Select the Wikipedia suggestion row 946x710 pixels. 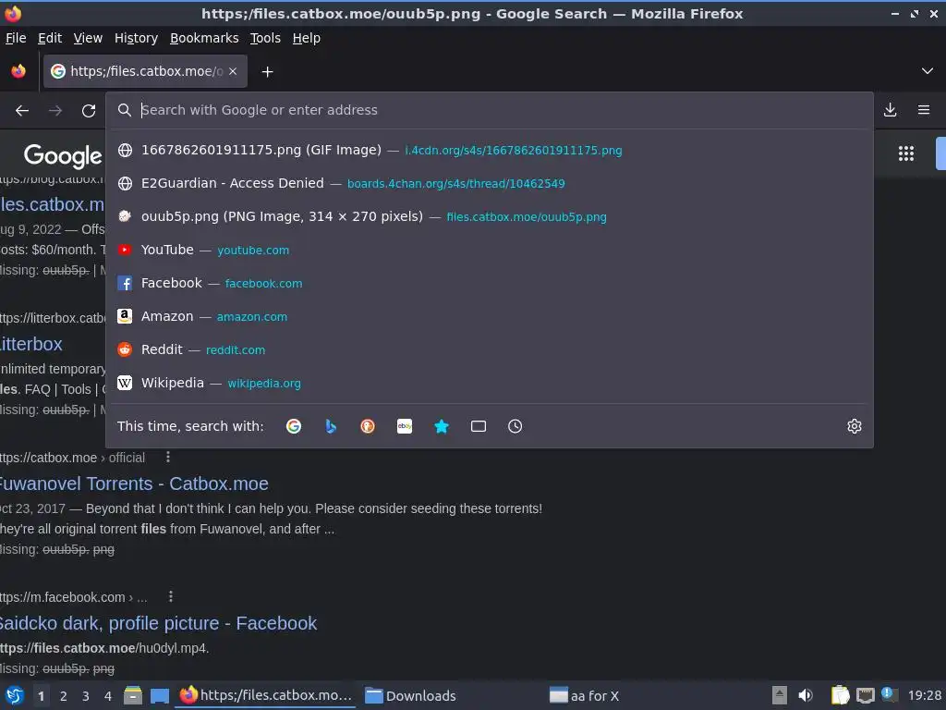pyautogui.click(x=490, y=382)
